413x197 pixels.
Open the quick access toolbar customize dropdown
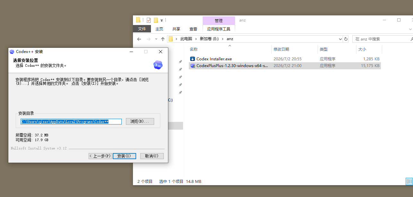click(x=162, y=20)
